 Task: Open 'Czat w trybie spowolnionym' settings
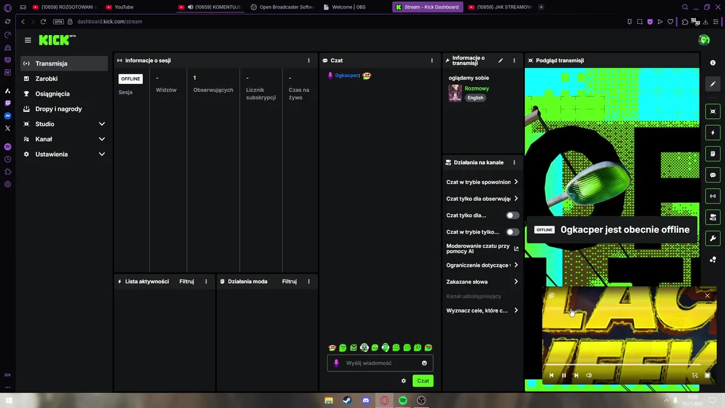pyautogui.click(x=483, y=182)
